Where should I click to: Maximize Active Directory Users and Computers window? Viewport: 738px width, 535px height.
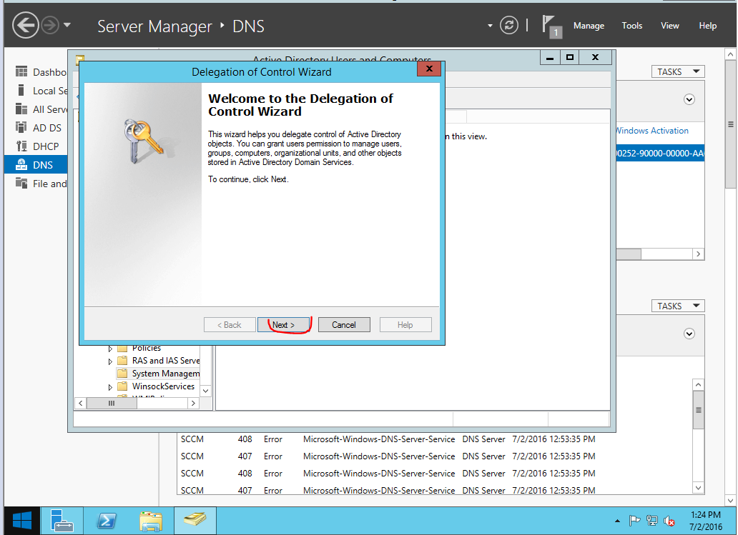569,57
